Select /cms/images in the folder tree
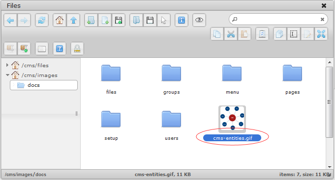335x180 pixels. coord(39,75)
